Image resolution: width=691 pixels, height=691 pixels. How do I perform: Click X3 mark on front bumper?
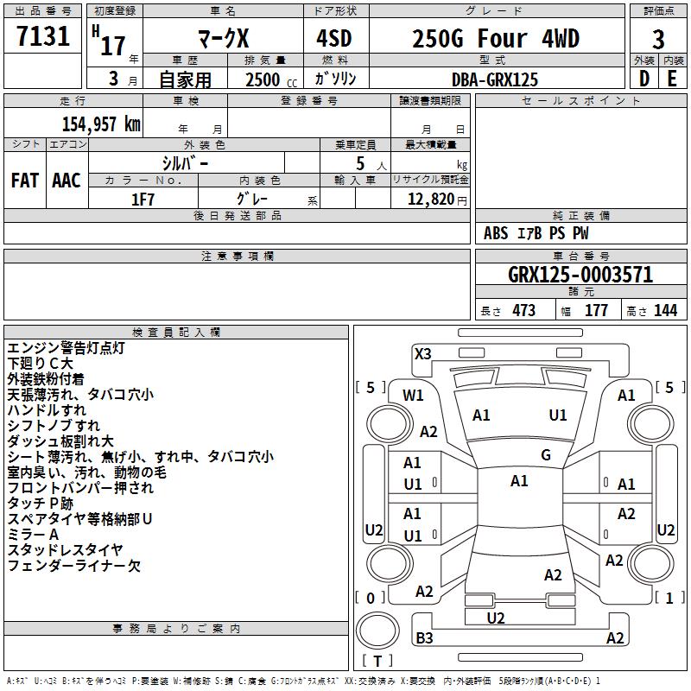(422, 354)
